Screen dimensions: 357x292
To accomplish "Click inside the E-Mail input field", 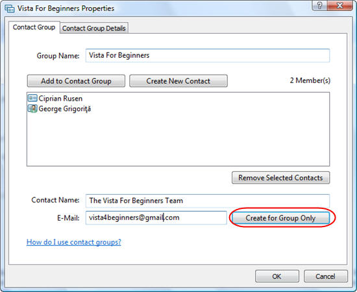I will 156,218.
